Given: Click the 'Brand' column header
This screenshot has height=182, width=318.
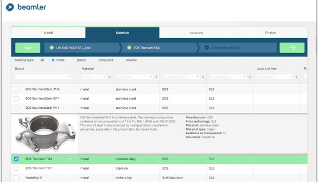Looking at the screenshot, I should click(x=19, y=68).
